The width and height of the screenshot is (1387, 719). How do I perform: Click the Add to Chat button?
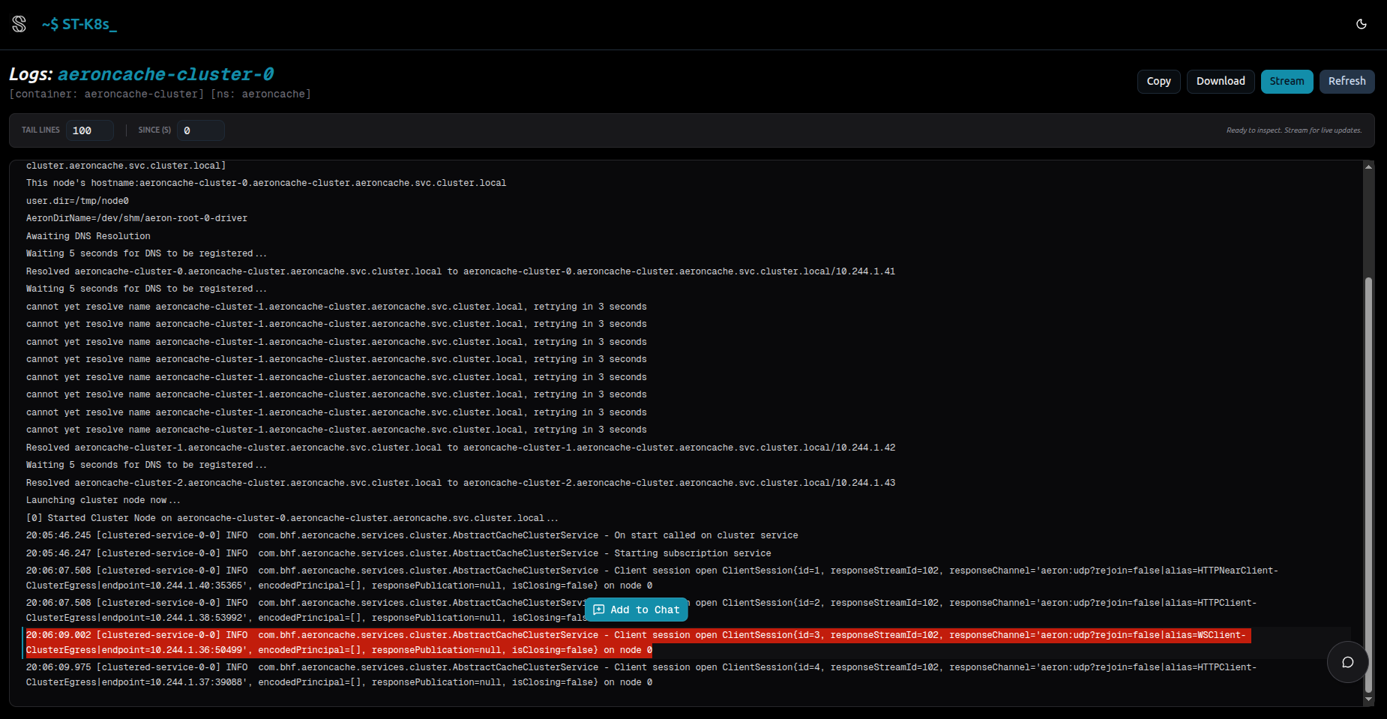(637, 610)
